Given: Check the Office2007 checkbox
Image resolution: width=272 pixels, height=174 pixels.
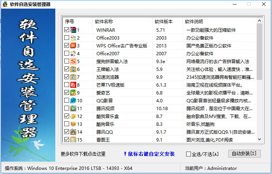Looking at the screenshot, I should 67,53.
